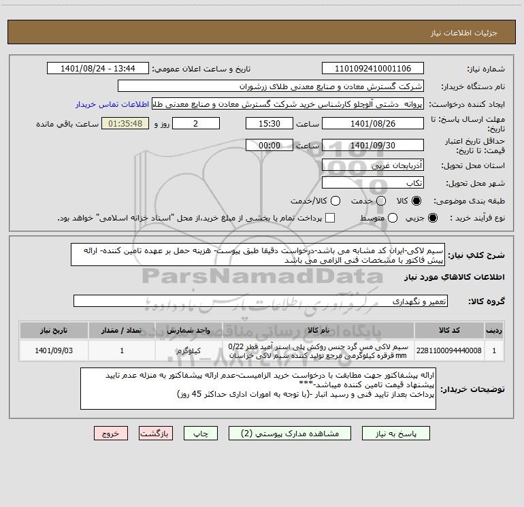
Task: Click product code 2281100094440008 cell
Action: tap(449, 350)
